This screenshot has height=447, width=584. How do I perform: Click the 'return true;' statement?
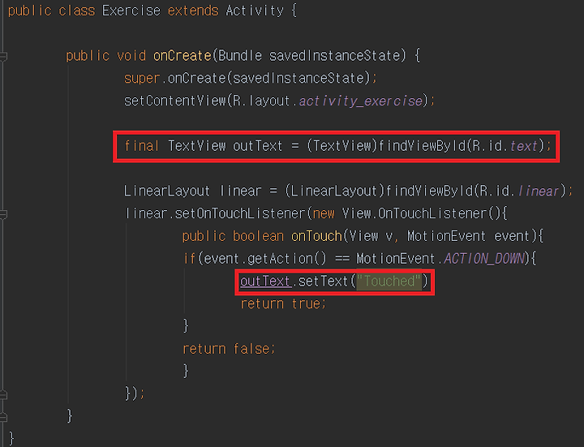283,304
